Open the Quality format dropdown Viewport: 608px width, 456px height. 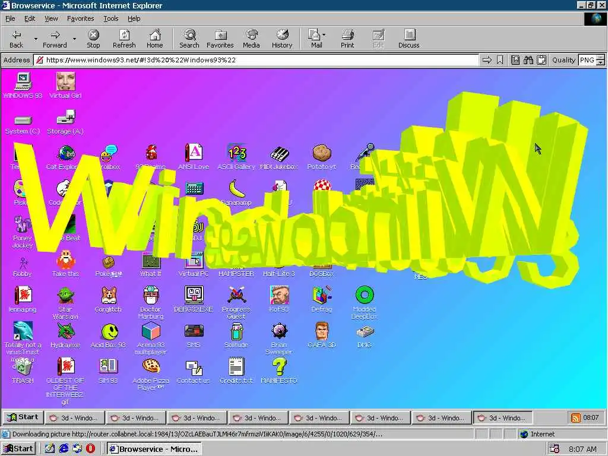591,60
